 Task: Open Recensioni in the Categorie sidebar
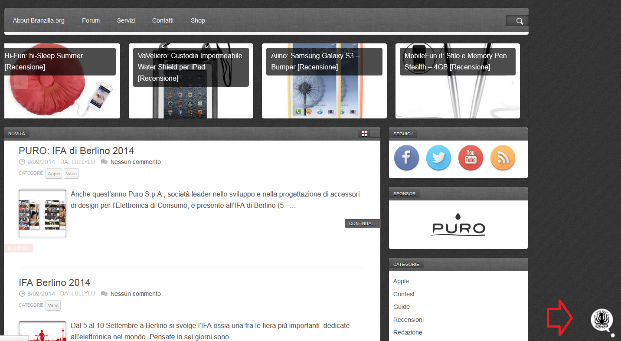click(409, 320)
